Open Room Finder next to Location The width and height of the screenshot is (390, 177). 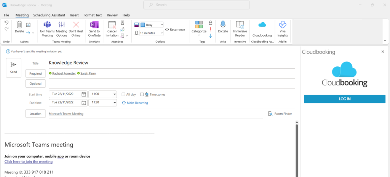pos(280,114)
